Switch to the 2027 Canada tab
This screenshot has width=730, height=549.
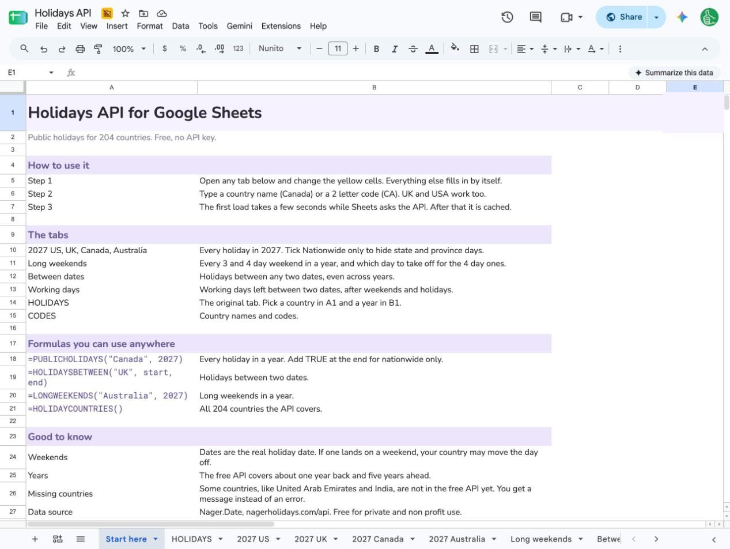tap(378, 539)
